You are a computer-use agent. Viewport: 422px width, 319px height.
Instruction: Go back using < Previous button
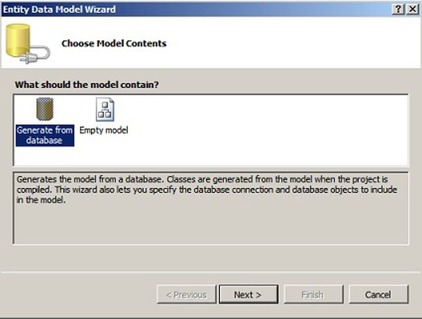pyautogui.click(x=186, y=294)
